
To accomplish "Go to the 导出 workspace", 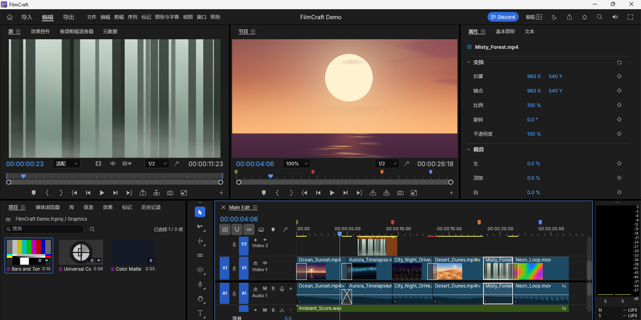I will [68, 17].
